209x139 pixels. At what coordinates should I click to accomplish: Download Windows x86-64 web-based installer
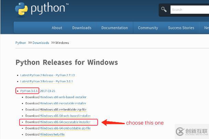(65, 116)
